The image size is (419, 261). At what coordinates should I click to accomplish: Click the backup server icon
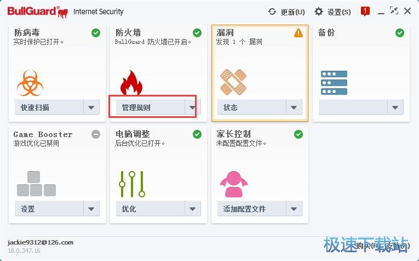(x=334, y=82)
